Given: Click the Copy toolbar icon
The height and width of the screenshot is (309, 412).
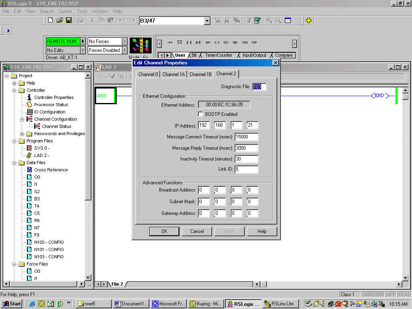Looking at the screenshot, I should 101,20.
